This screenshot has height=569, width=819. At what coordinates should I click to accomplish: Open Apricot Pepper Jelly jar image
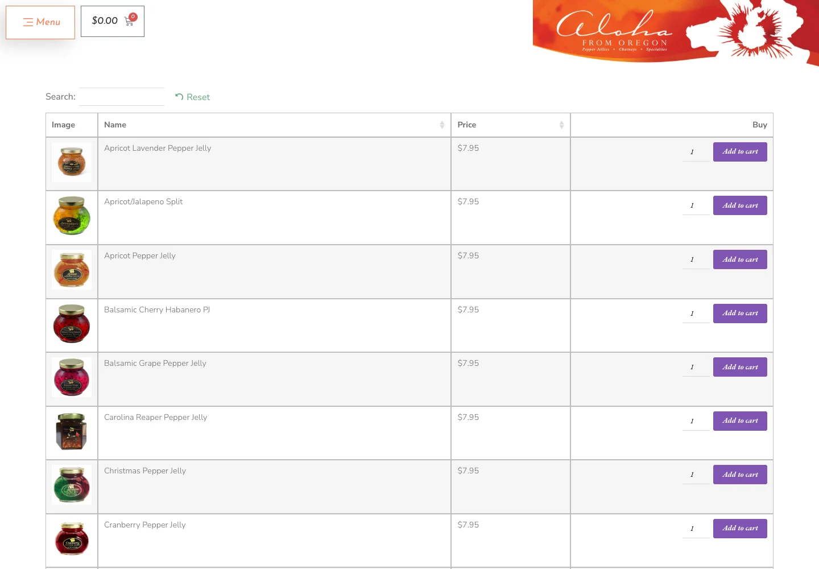tap(72, 270)
